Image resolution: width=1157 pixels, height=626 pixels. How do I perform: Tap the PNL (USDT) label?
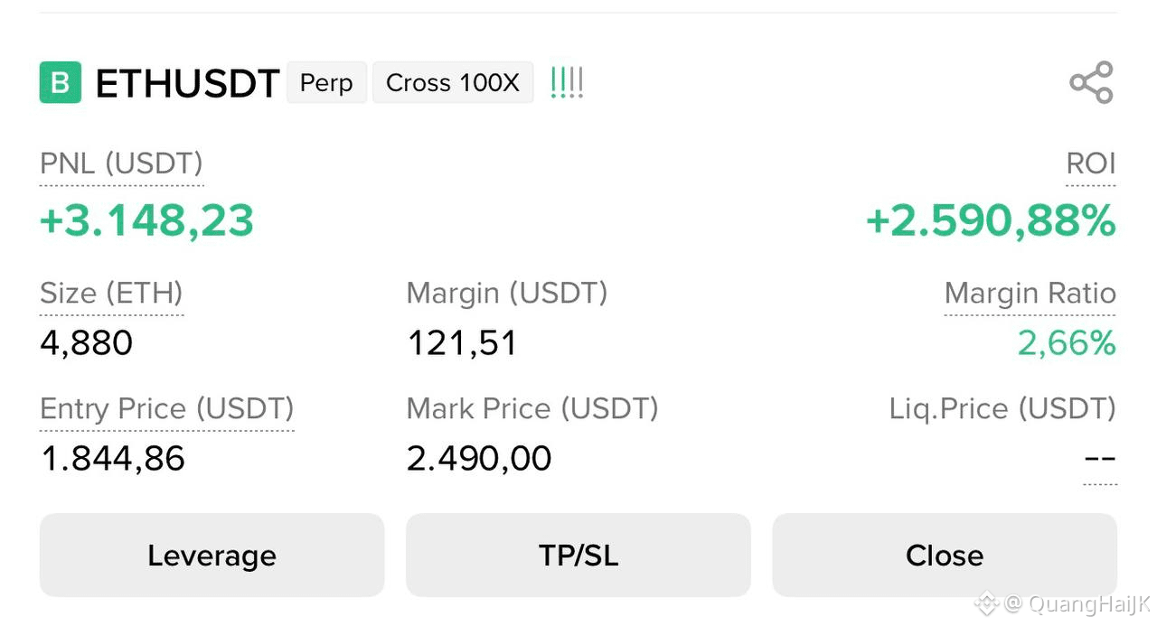click(121, 164)
